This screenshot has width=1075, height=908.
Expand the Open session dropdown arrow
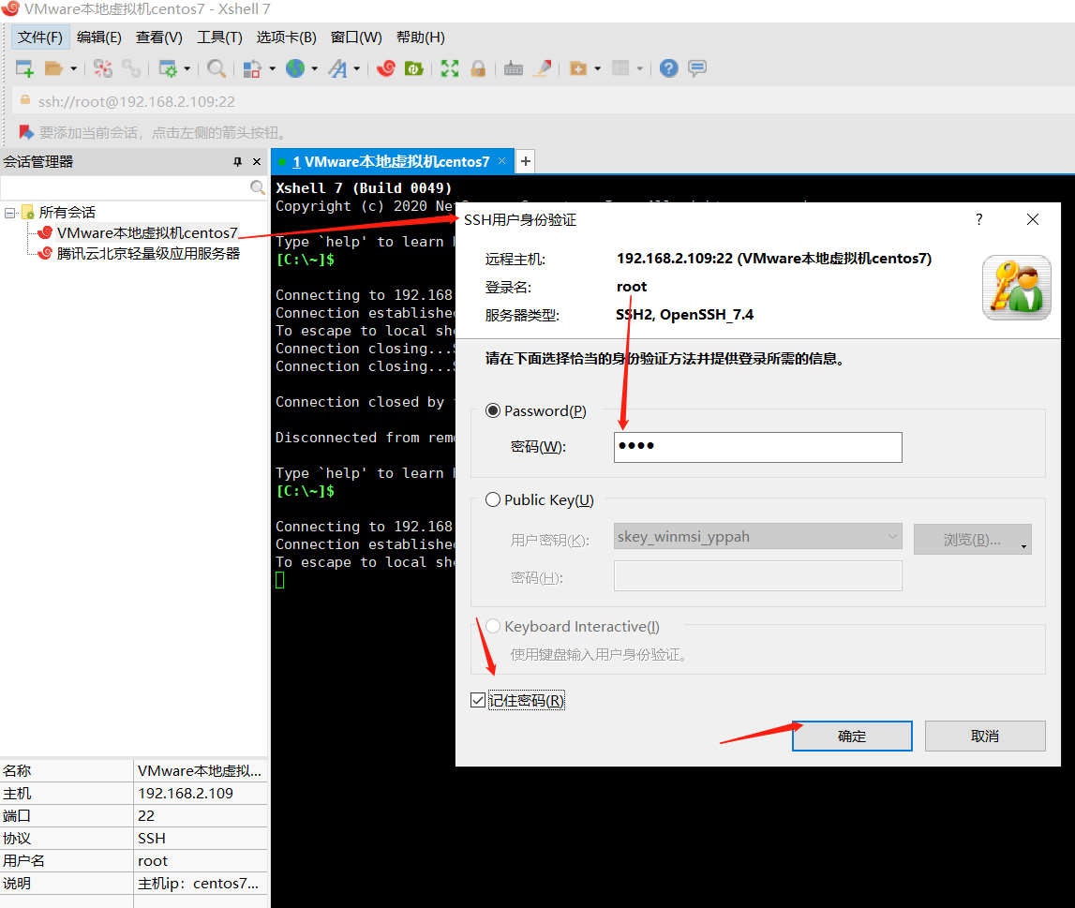[73, 68]
